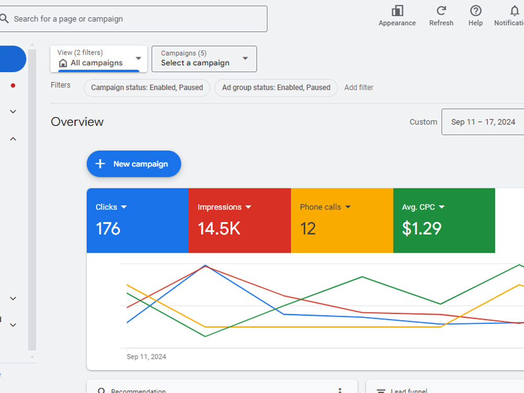The height and width of the screenshot is (393, 524).
Task: Collapse the sidebar section with the up chevron
Action: click(x=13, y=139)
